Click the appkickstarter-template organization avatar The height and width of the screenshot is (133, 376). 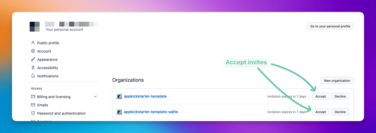pyautogui.click(x=119, y=97)
